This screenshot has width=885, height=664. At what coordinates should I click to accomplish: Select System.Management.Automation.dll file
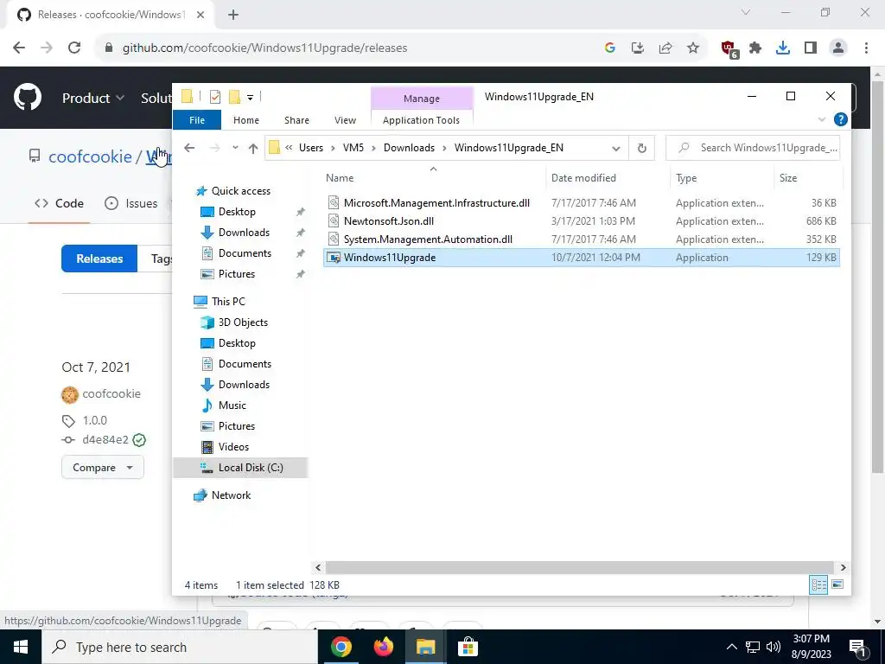(428, 239)
